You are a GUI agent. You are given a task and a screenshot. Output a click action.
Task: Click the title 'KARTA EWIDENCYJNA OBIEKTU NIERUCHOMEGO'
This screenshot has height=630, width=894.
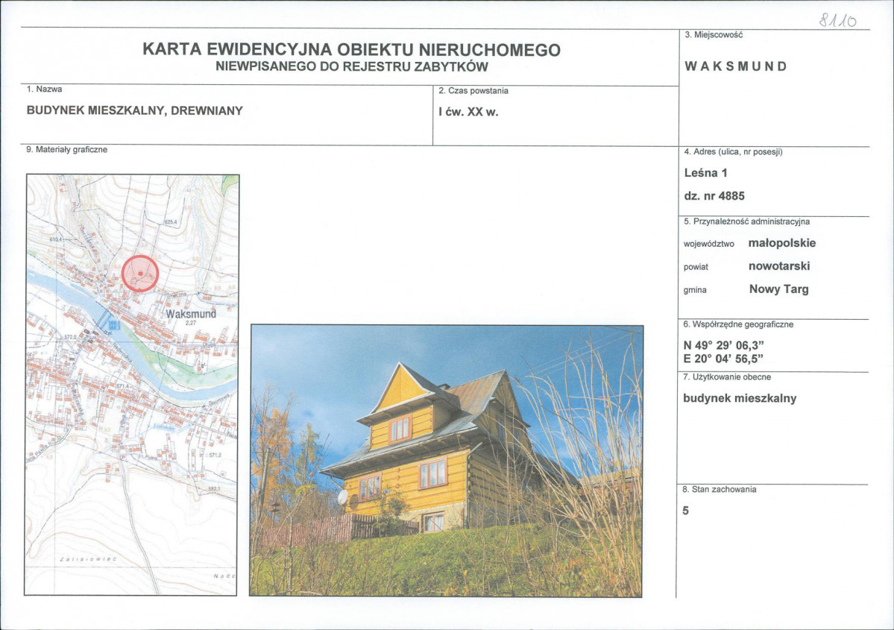(351, 50)
